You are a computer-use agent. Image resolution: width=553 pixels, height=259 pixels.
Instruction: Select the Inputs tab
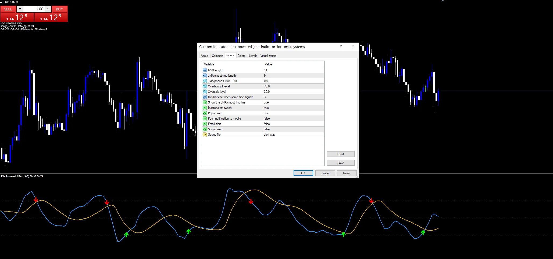[x=230, y=55]
